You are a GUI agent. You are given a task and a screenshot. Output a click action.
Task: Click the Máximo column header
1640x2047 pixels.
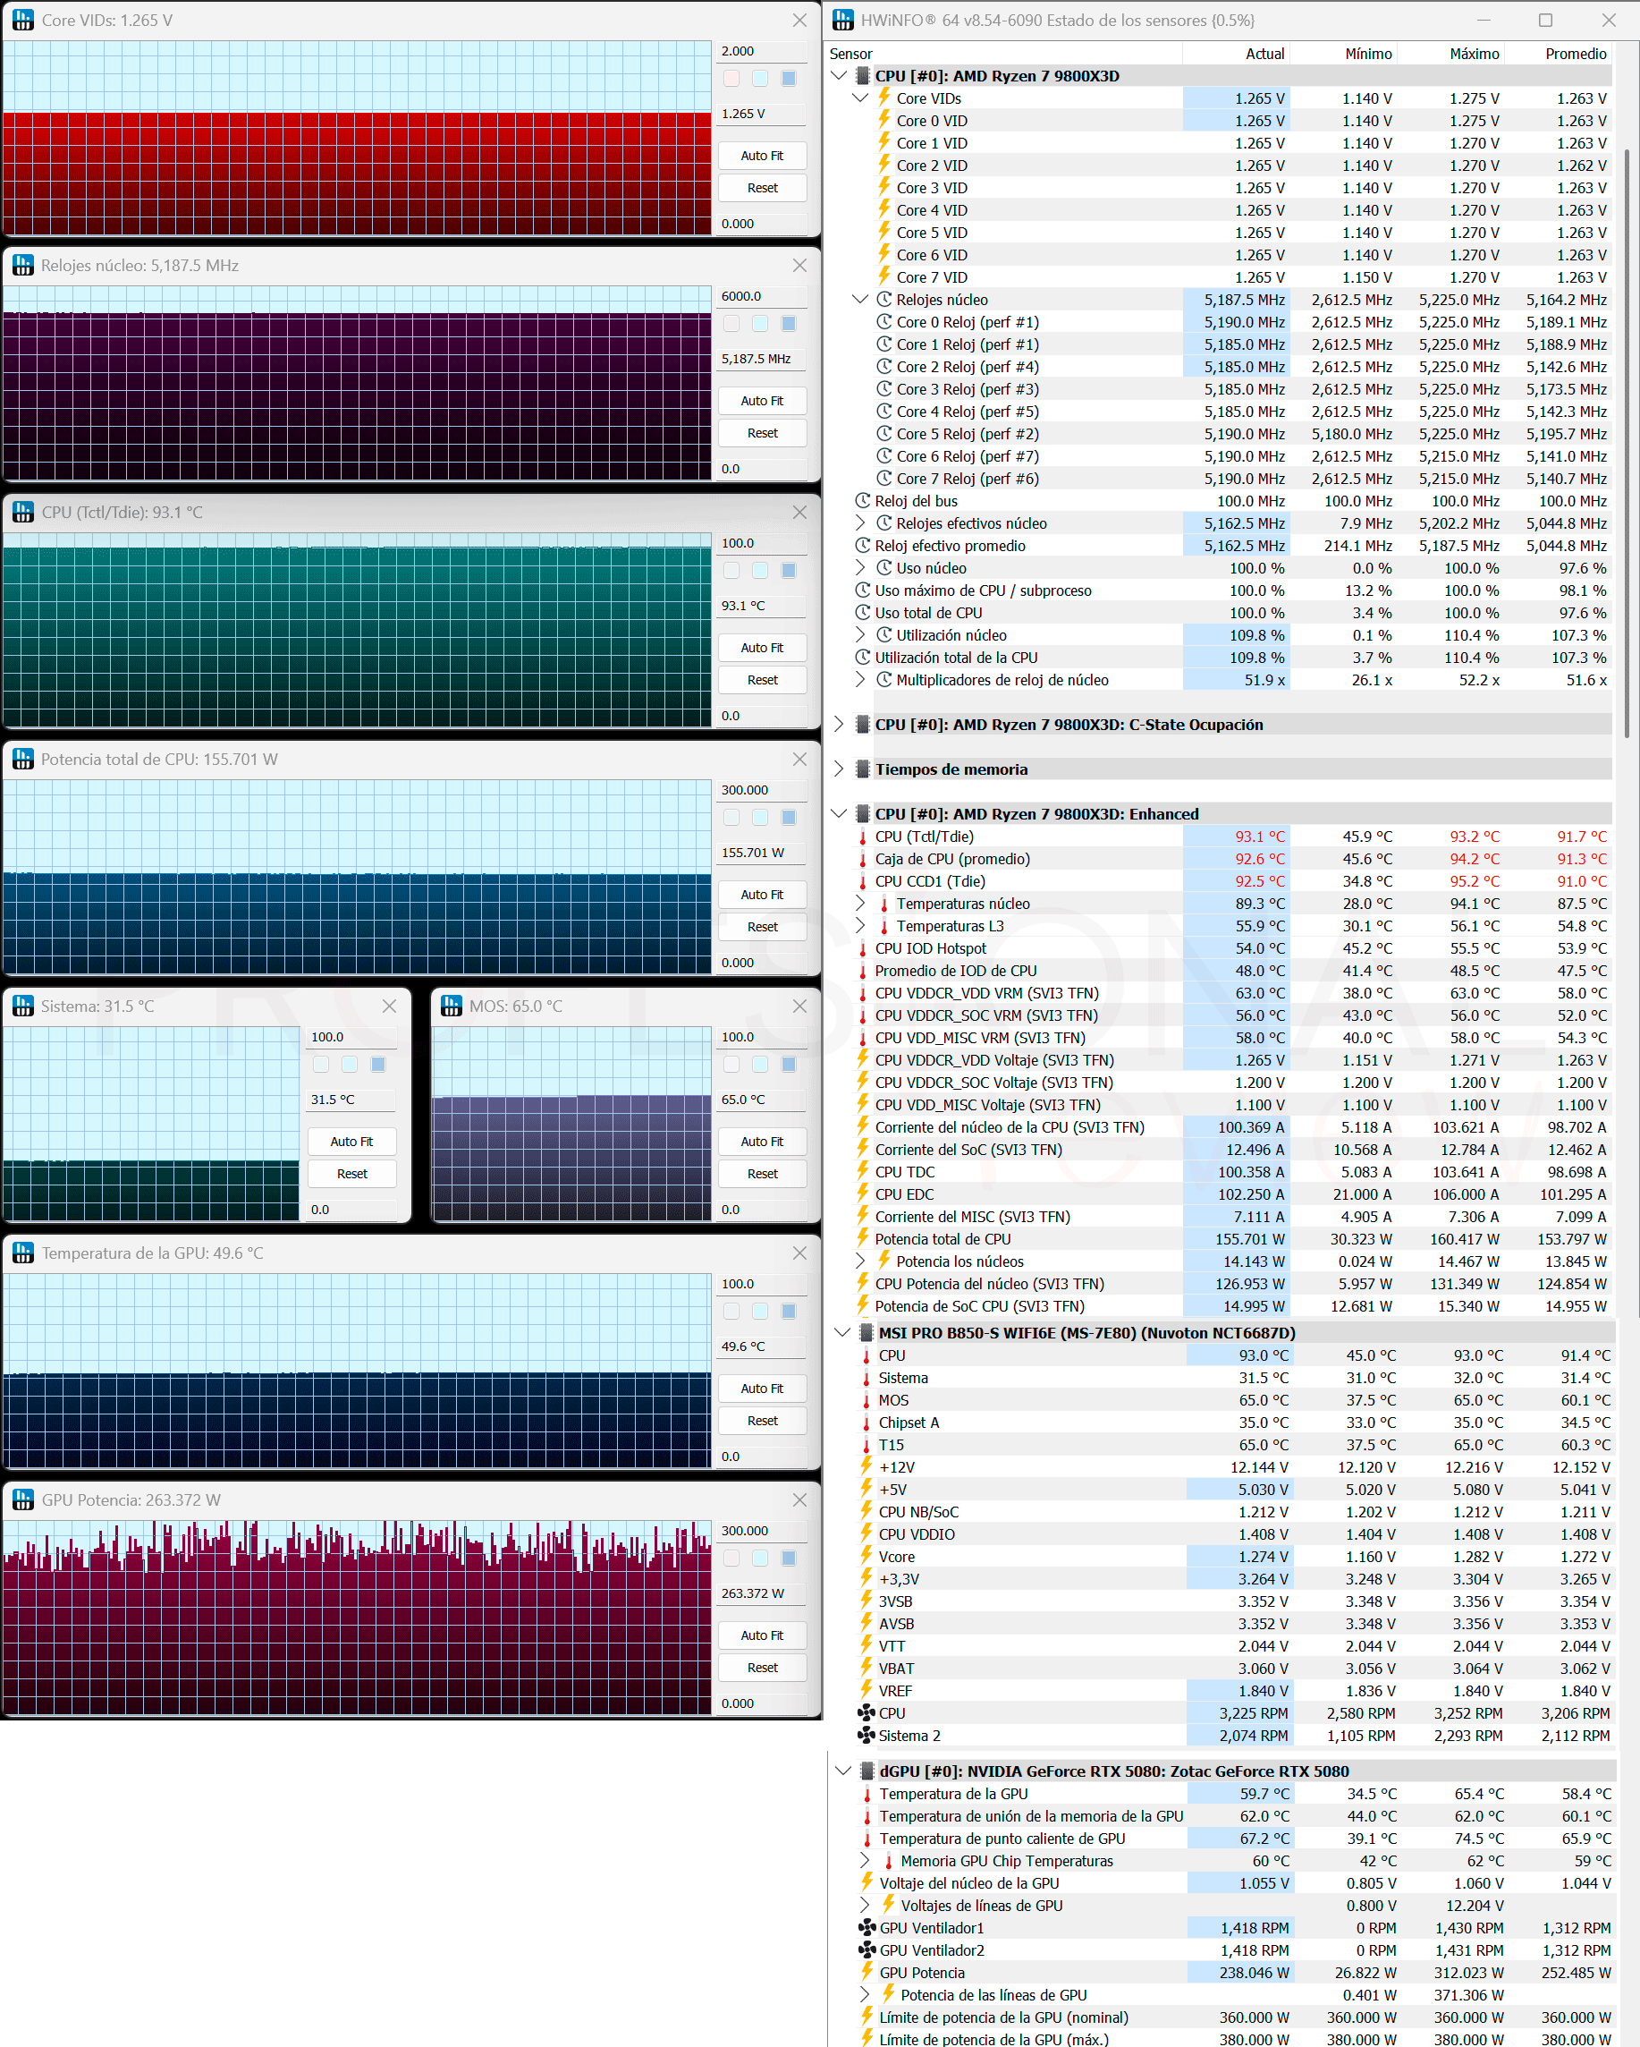(x=1474, y=54)
